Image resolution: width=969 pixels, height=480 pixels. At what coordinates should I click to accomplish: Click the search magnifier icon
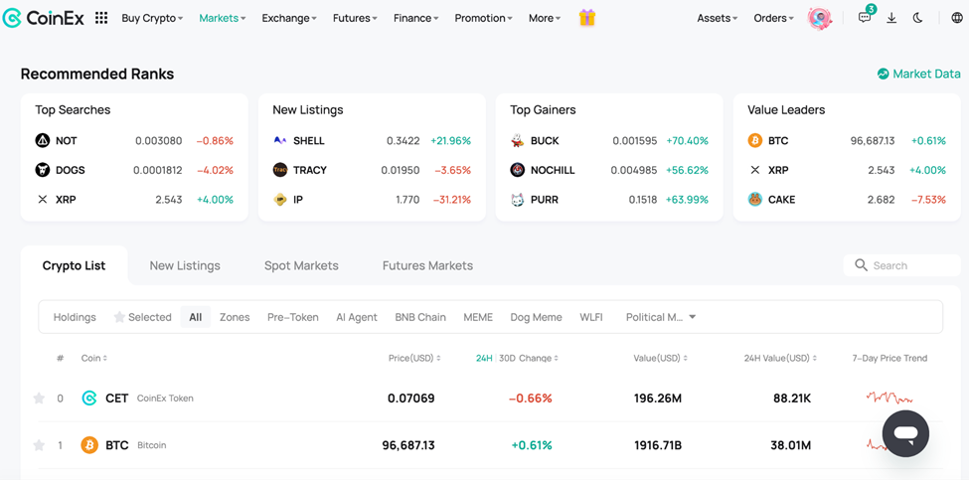point(861,265)
